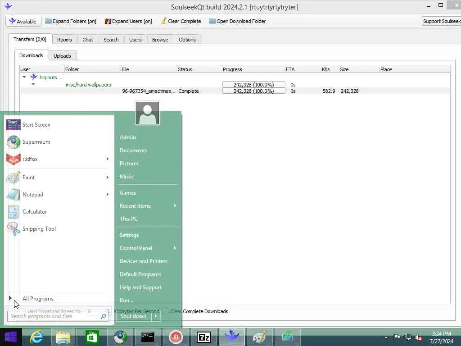Open Command Prompt from the taskbar
This screenshot has height=346, width=461.
tap(147, 337)
